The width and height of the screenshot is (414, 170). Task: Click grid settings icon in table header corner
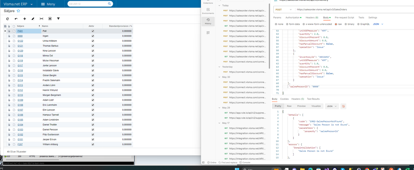tap(5, 26)
